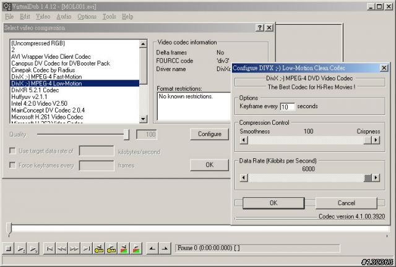Viewport: 396px width, 267px height.
Task: Click left arrow of Data Rate scrollbar
Action: [244, 177]
